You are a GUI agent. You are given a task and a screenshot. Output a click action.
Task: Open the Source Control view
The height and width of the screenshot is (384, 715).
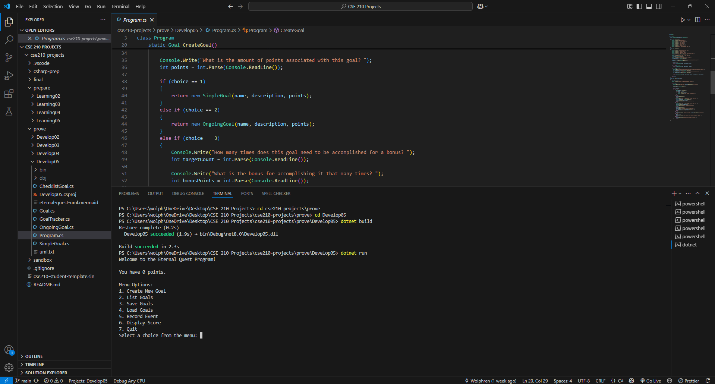9,57
